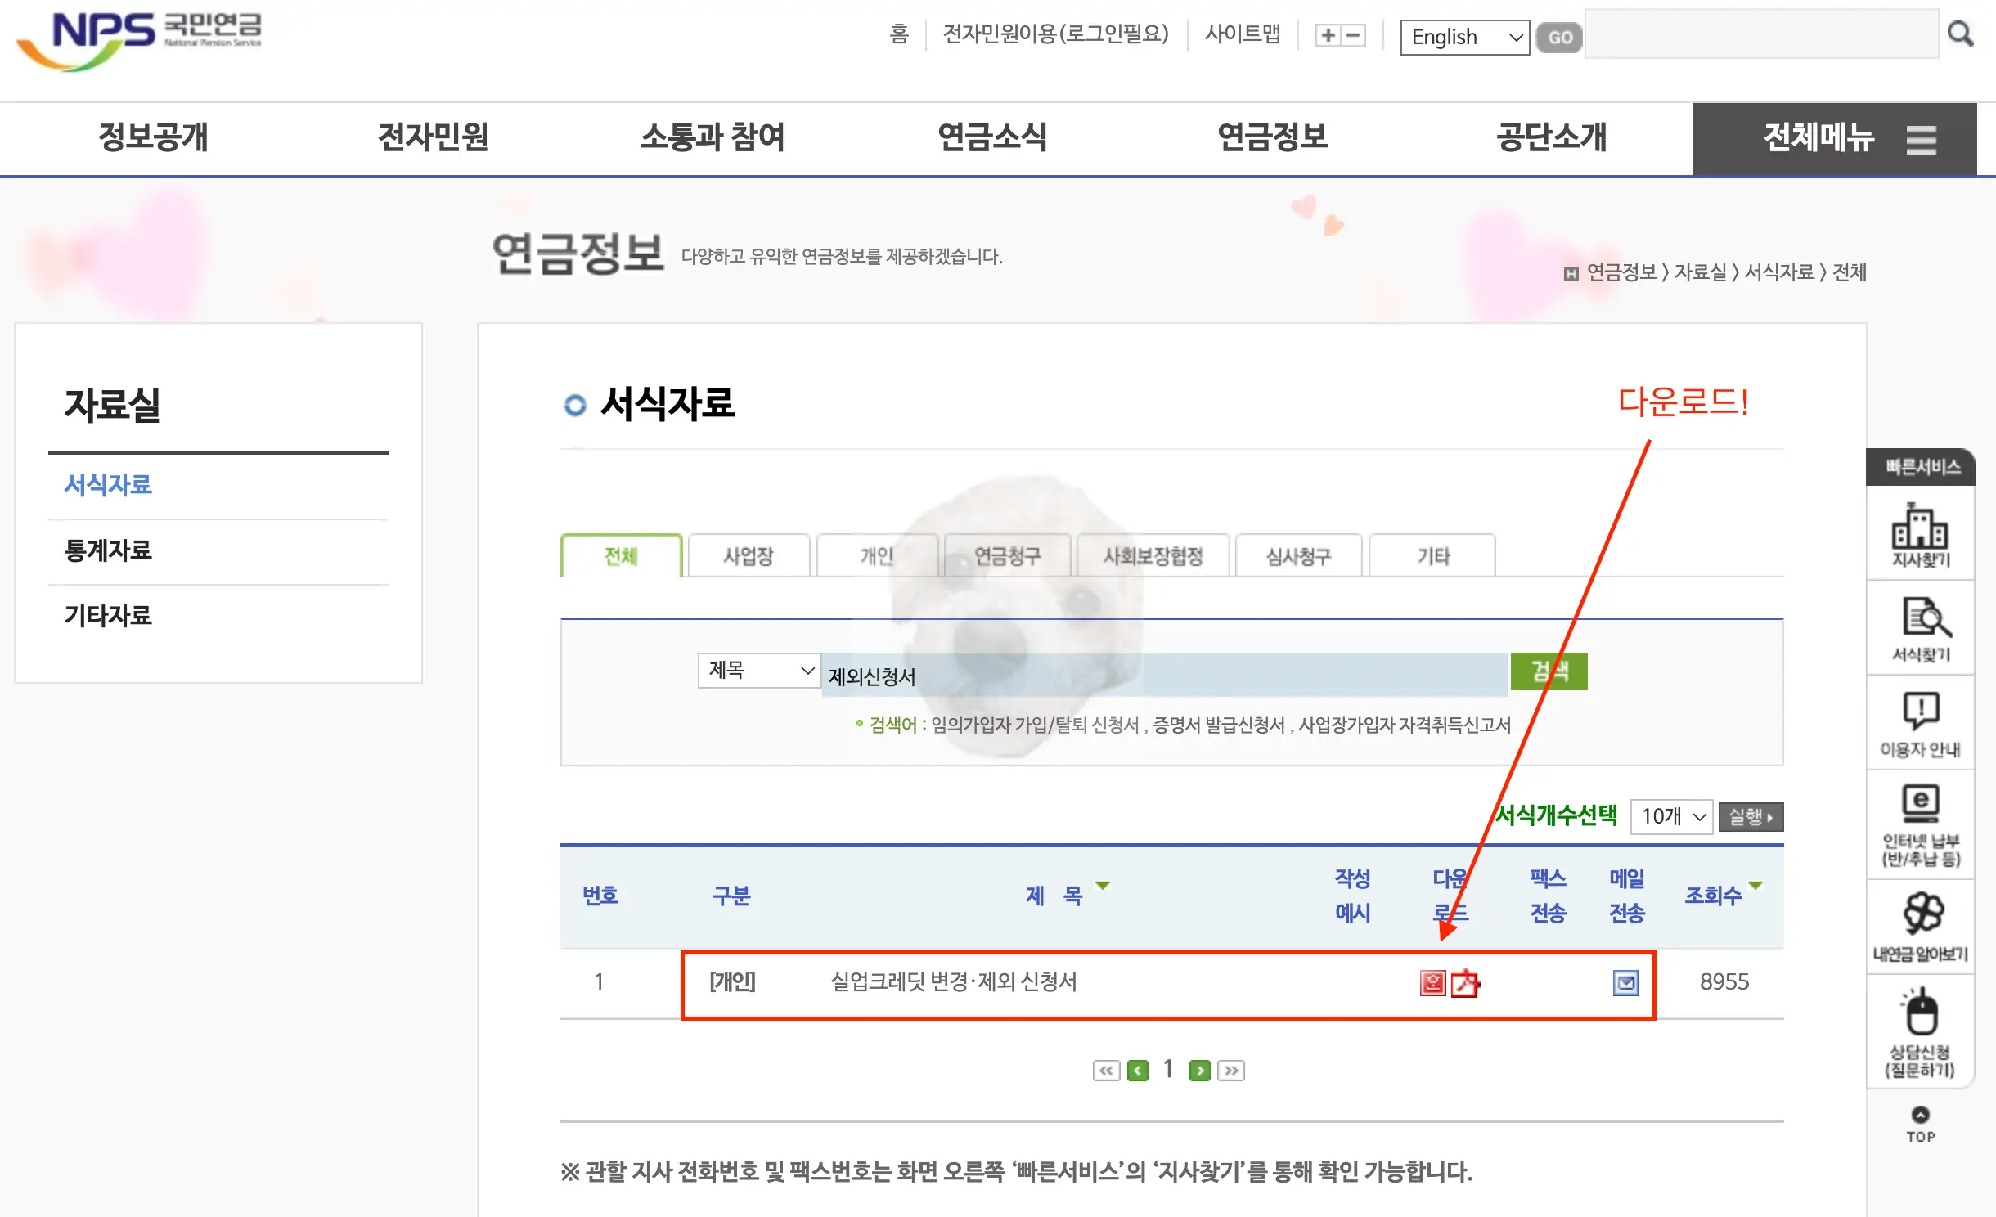Open the English language selector
The width and height of the screenshot is (1996, 1217).
click(x=1464, y=37)
